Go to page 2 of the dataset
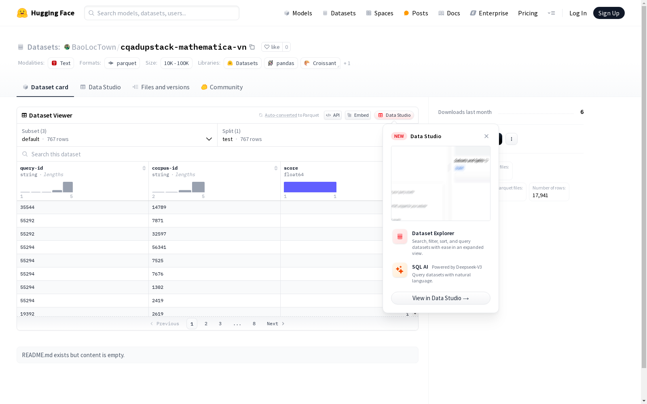647x404 pixels. tap(206, 324)
